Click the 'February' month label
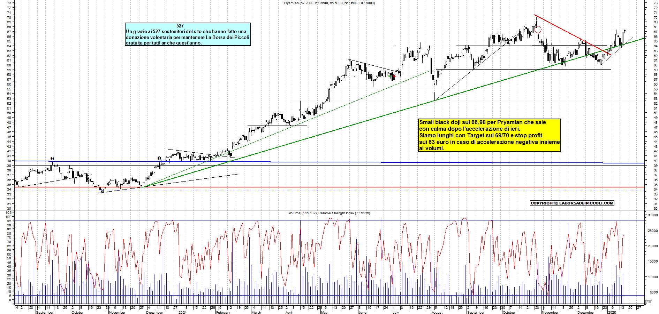 pos(223,312)
